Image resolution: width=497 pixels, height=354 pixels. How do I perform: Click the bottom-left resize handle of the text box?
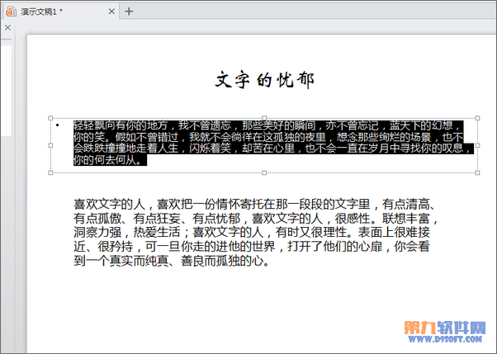point(51,172)
